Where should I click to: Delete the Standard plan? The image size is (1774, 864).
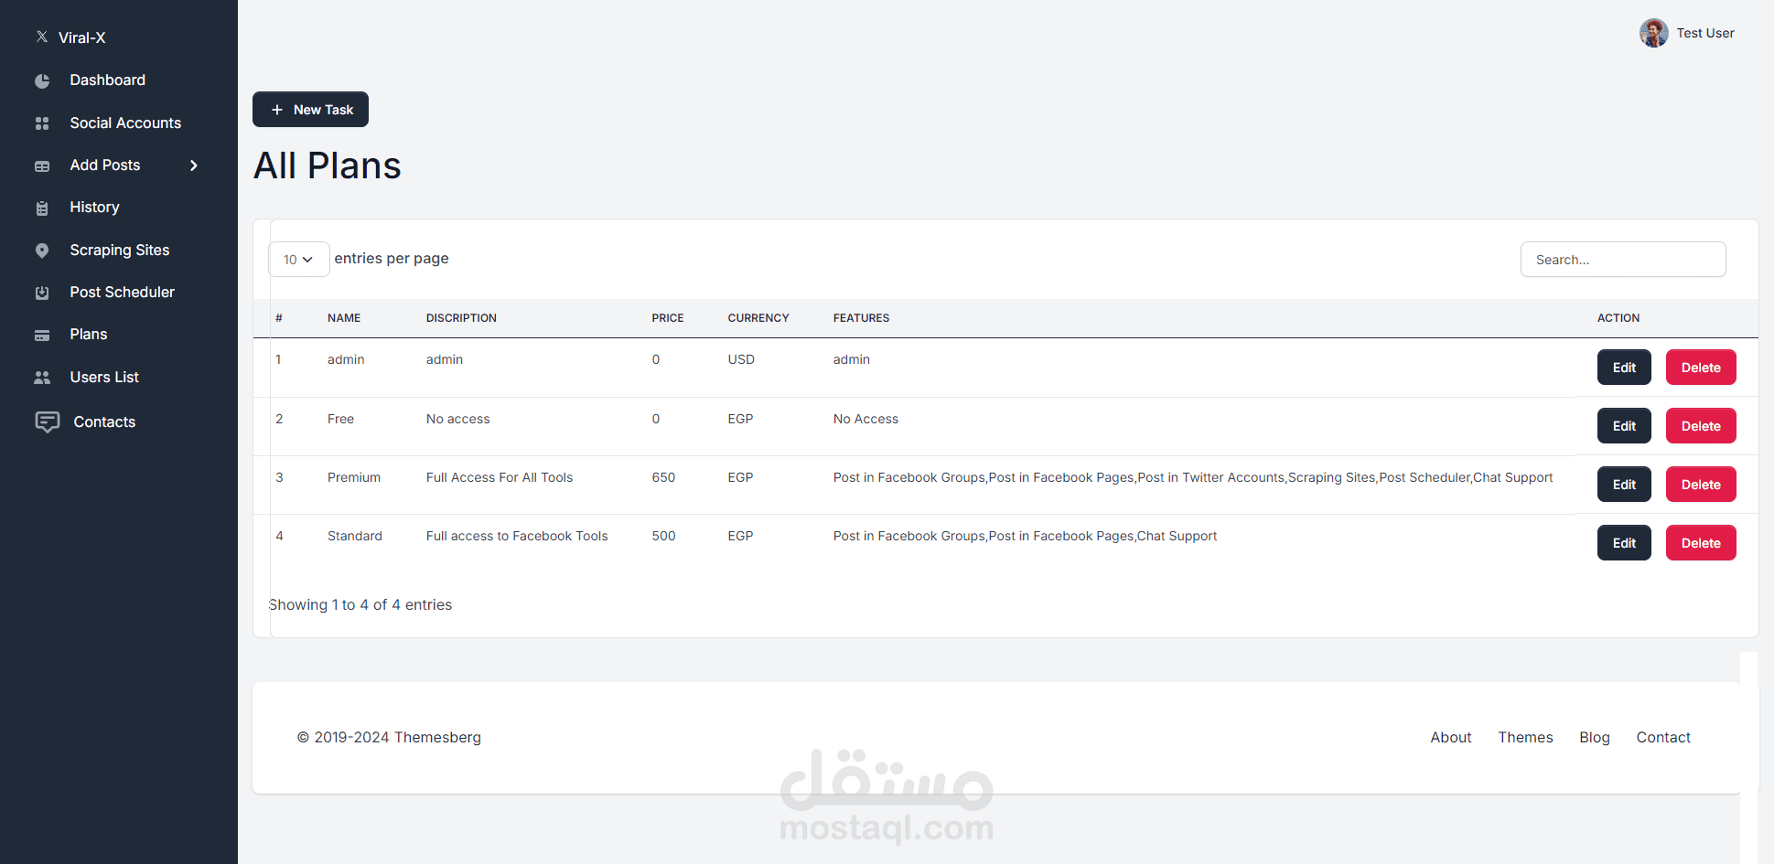(1701, 543)
